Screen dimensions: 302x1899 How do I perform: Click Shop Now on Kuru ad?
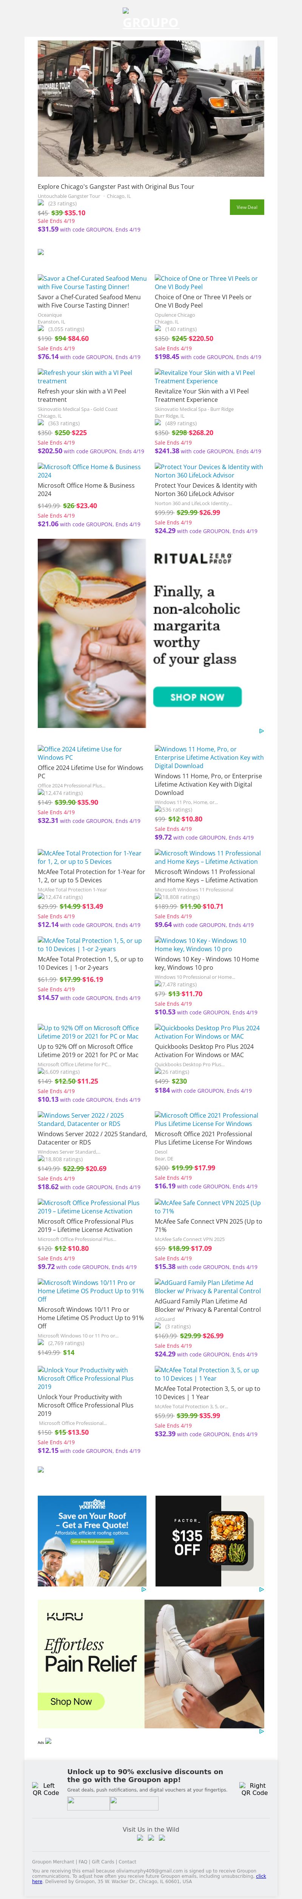click(x=71, y=1701)
